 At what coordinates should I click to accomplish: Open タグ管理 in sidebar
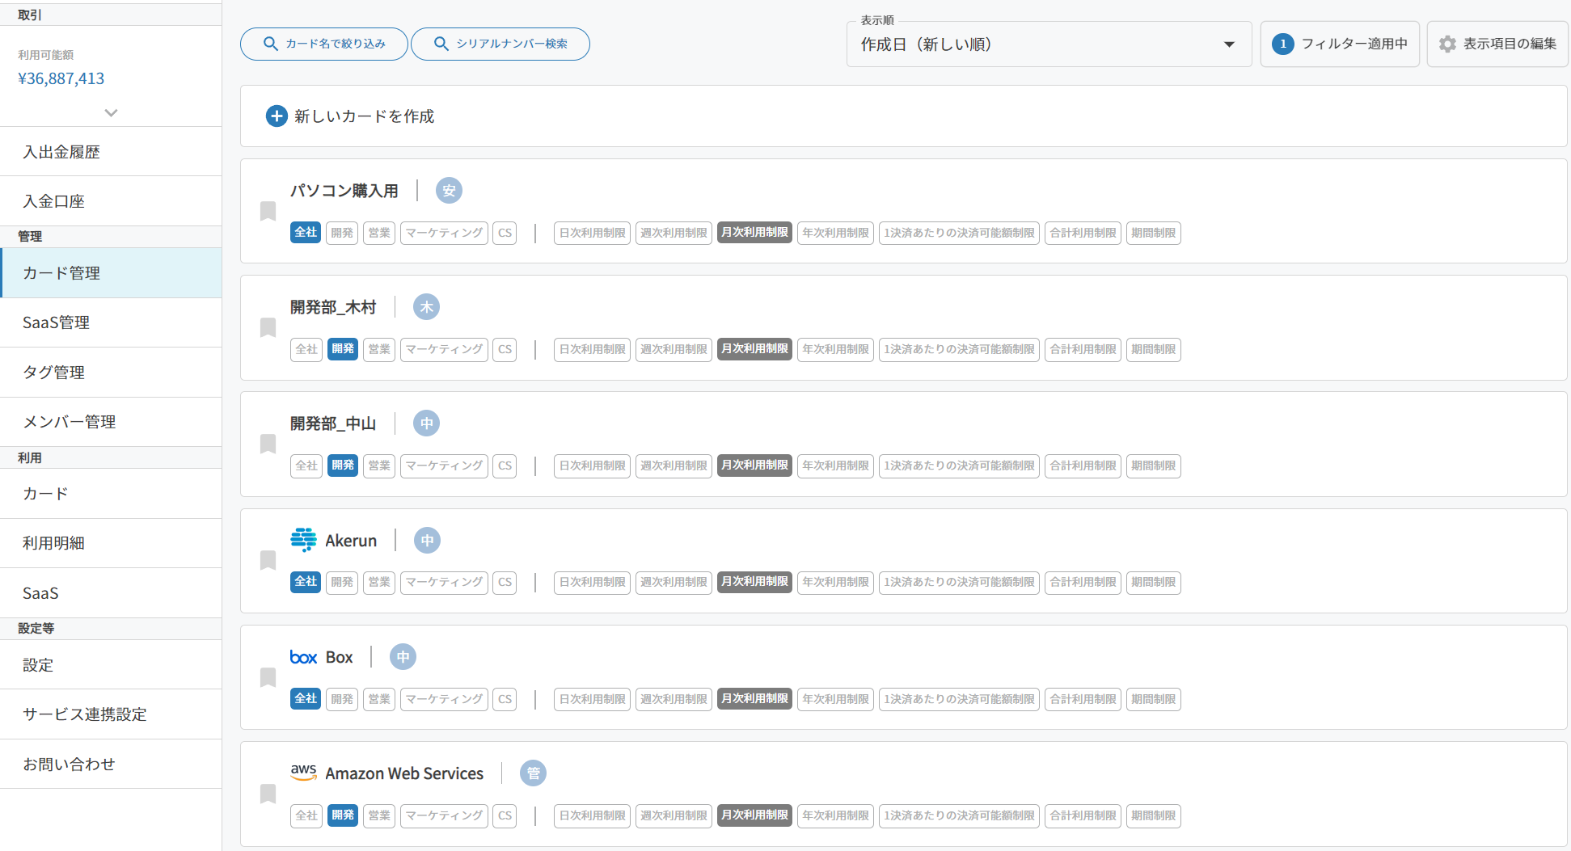tap(111, 373)
